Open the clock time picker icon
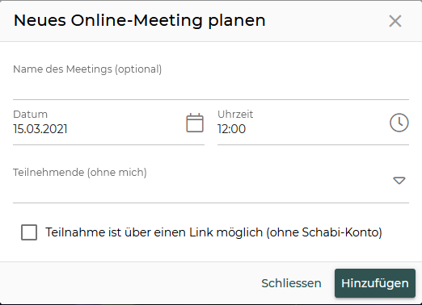This screenshot has width=422, height=305. tap(399, 123)
